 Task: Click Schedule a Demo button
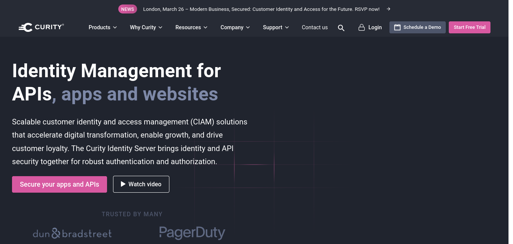(418, 27)
